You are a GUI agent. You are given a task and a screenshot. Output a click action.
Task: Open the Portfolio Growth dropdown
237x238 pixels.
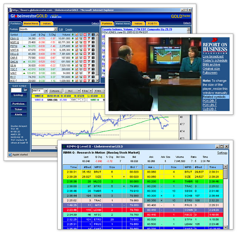click(x=56, y=29)
